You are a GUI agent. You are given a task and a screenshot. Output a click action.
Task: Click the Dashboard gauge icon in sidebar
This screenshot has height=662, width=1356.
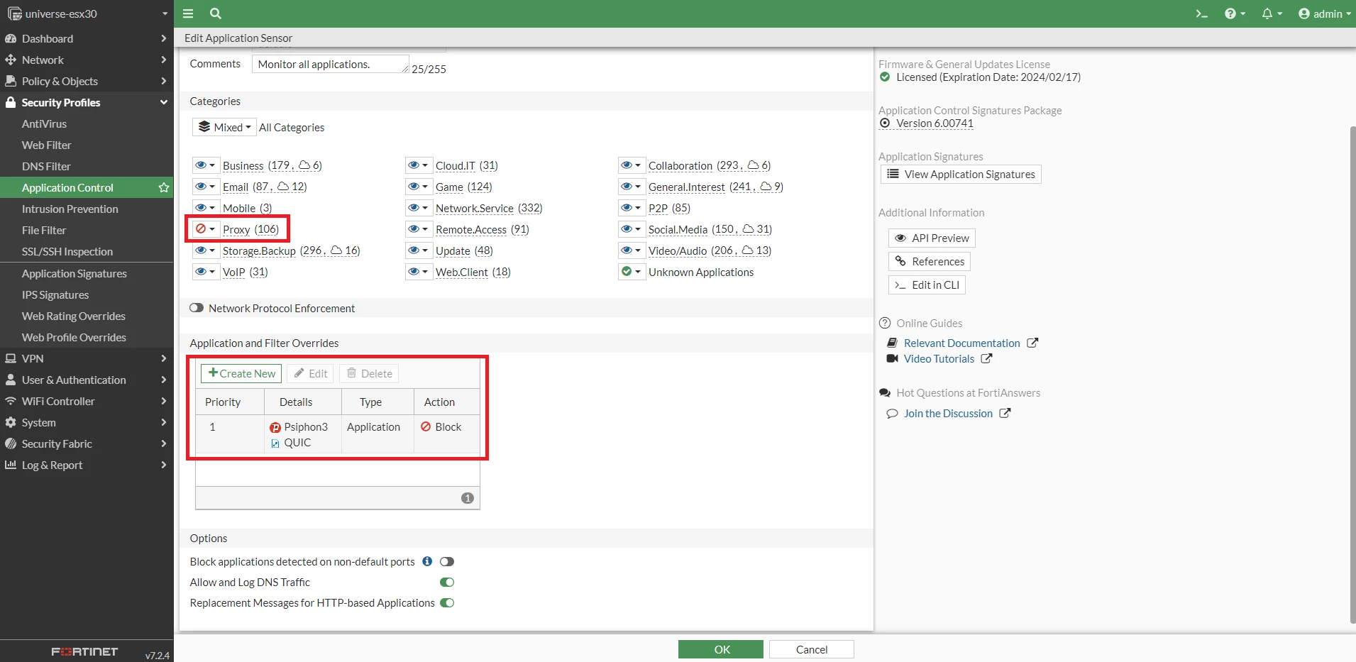coord(11,38)
